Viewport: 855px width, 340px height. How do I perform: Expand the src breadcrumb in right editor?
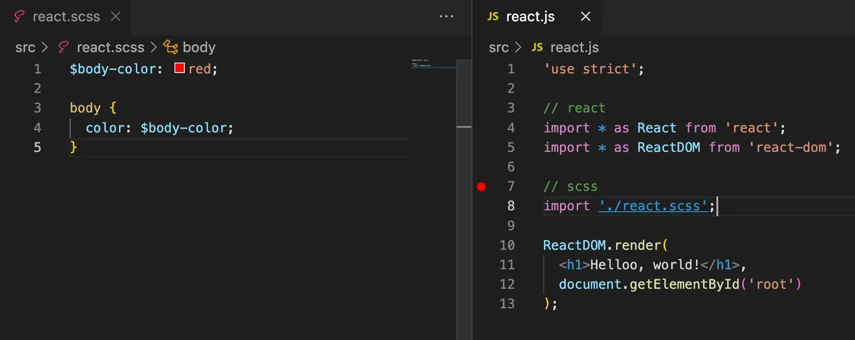point(499,48)
